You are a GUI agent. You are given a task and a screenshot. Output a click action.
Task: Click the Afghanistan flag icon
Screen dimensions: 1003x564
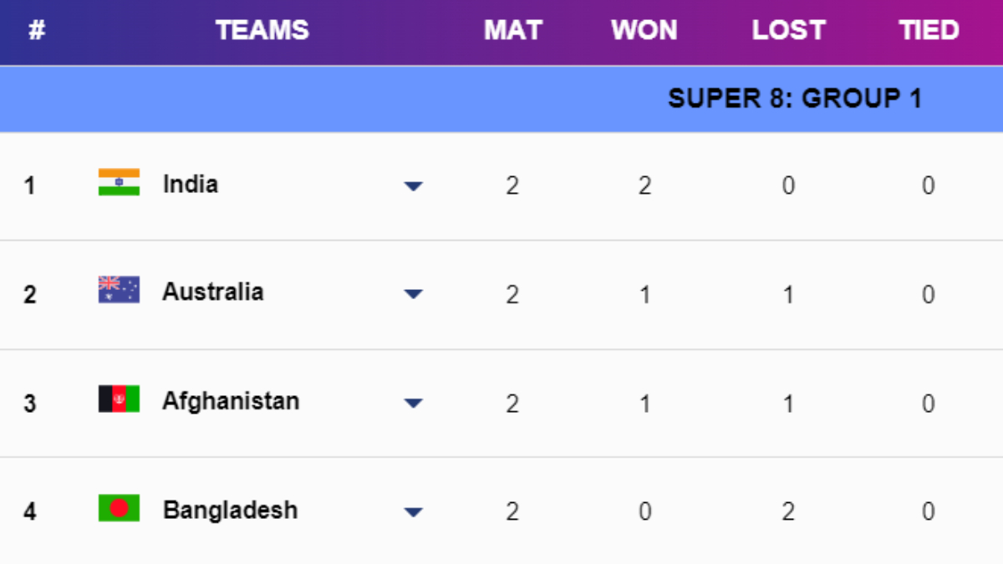(x=119, y=399)
